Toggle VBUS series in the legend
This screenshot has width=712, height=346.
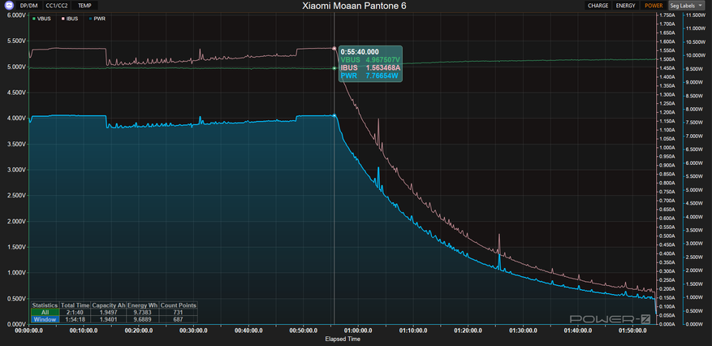tap(41, 19)
